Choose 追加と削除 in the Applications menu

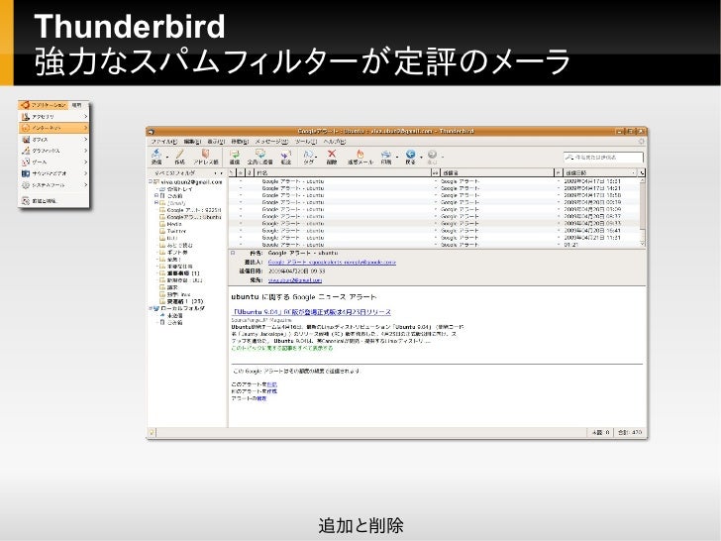coord(53,201)
